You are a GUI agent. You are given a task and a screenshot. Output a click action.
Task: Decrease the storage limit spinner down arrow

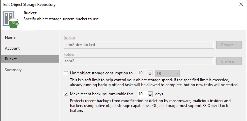coord(150,75)
